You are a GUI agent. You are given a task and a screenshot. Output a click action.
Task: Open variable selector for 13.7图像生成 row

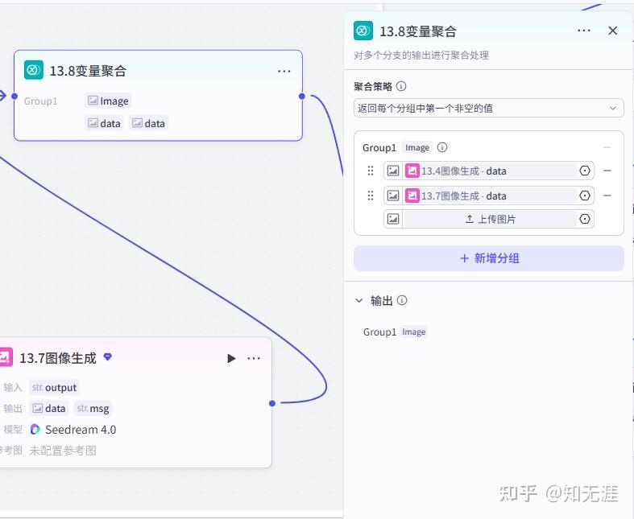click(x=585, y=196)
